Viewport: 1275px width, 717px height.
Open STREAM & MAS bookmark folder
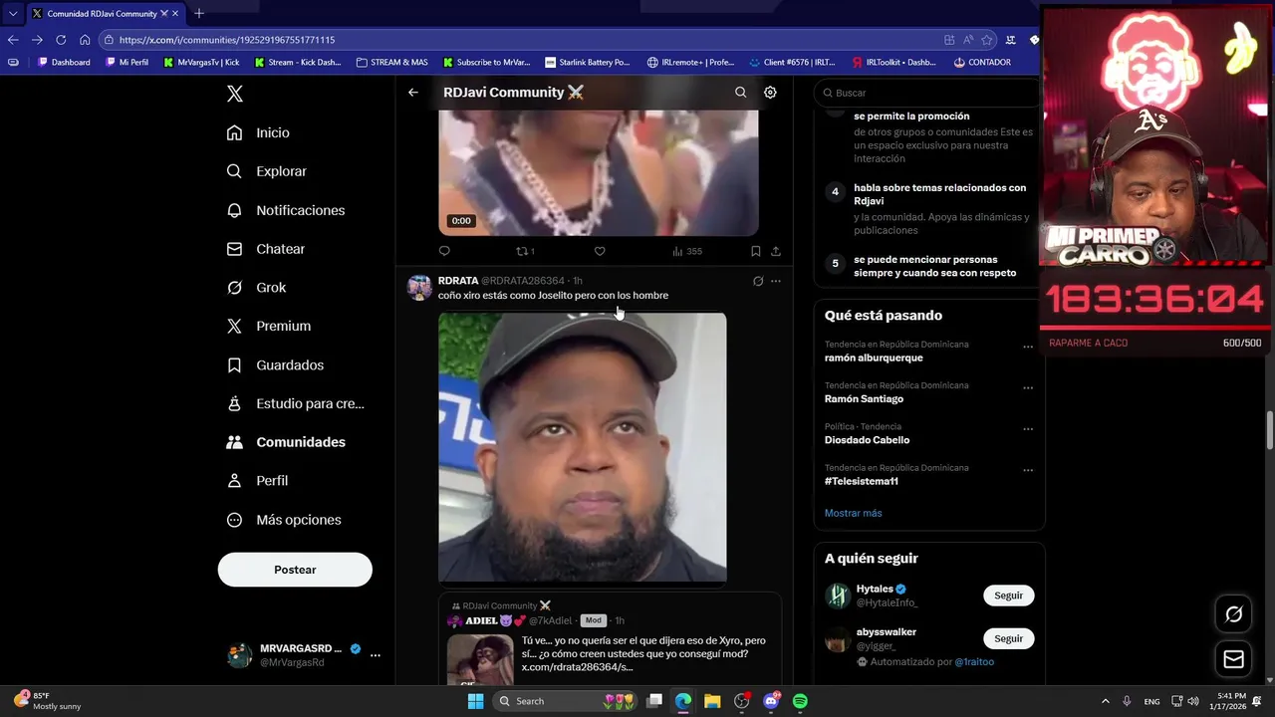point(391,62)
